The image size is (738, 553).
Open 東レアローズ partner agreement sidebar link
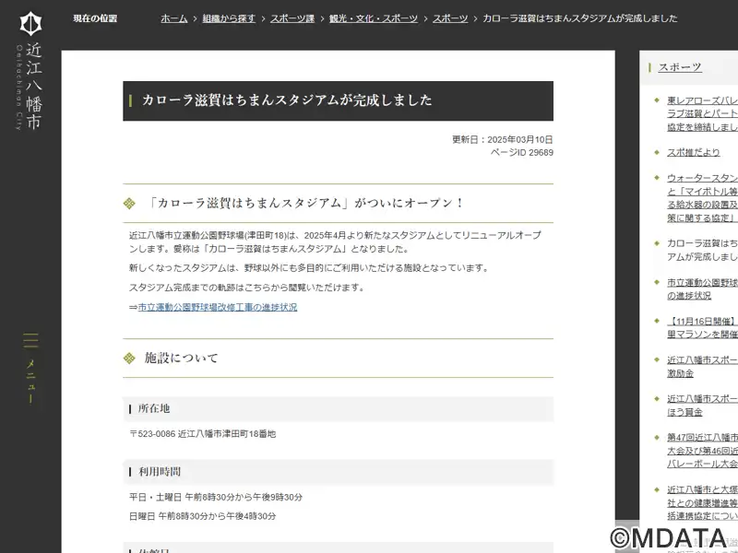pyautogui.click(x=702, y=113)
